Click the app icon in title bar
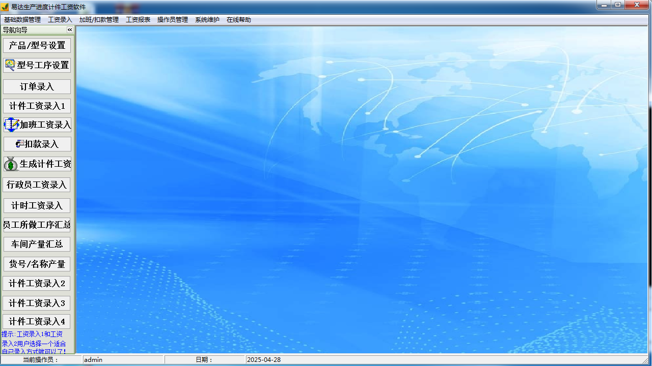This screenshot has height=366, width=652. pos(5,7)
